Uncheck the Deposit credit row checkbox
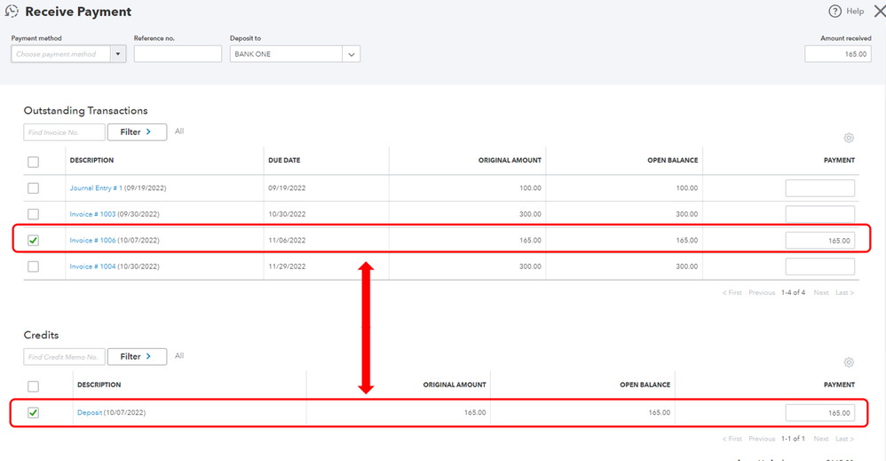 34,412
